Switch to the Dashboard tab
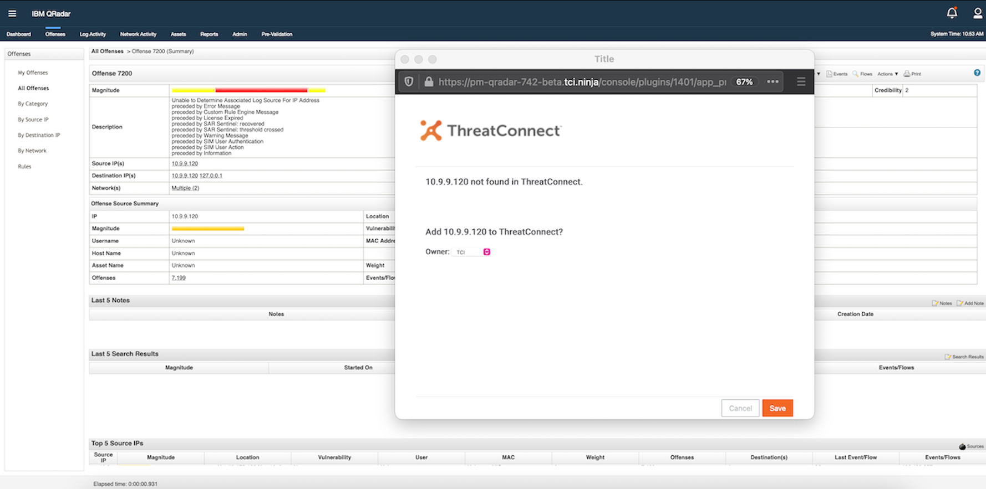 [19, 34]
